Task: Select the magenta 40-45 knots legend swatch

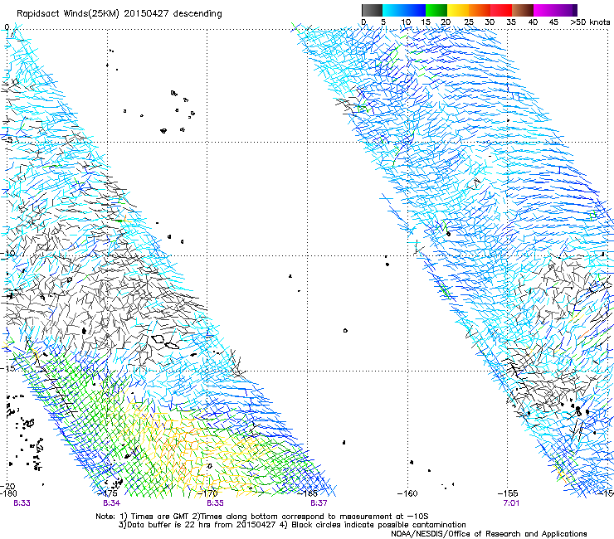Action: (x=544, y=10)
